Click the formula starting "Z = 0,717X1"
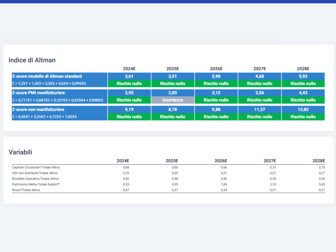The width and height of the screenshot is (336, 252). (57, 100)
